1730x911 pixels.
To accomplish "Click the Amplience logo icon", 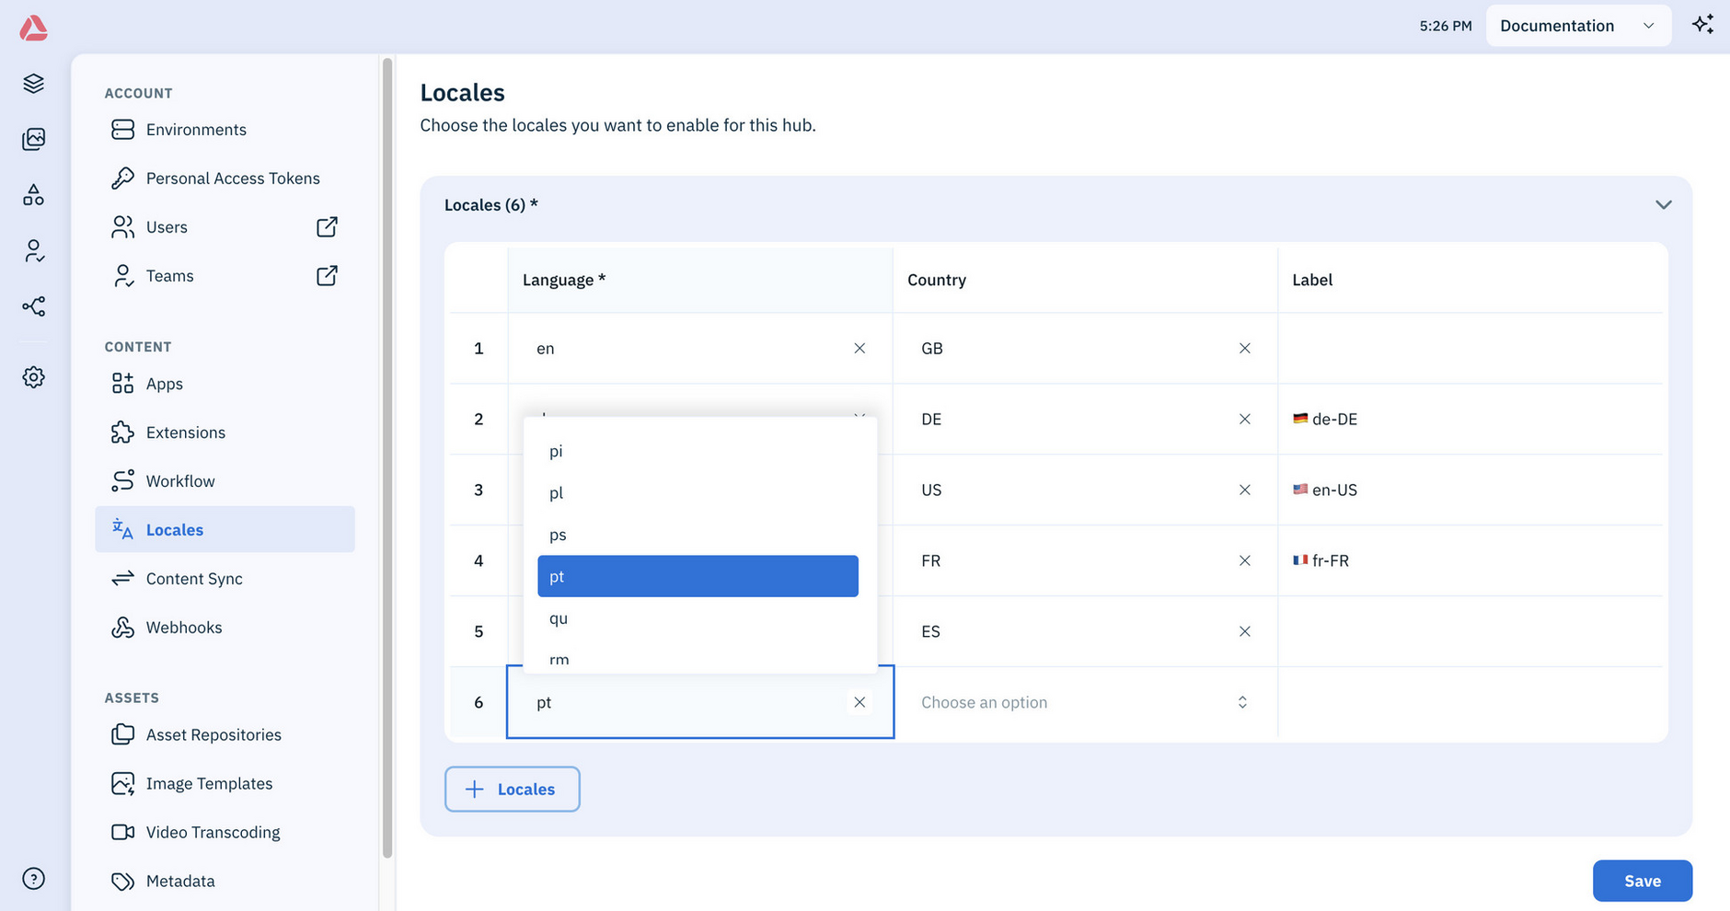I will tap(33, 28).
